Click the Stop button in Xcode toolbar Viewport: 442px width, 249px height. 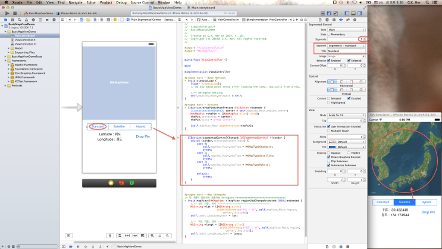point(16,13)
